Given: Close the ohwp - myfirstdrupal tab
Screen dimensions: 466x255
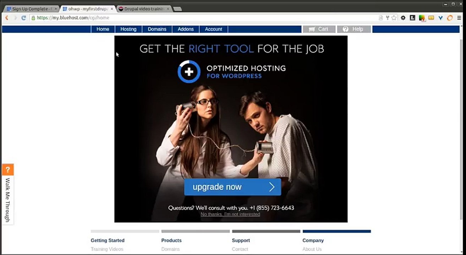Looking at the screenshot, I should 112,9.
